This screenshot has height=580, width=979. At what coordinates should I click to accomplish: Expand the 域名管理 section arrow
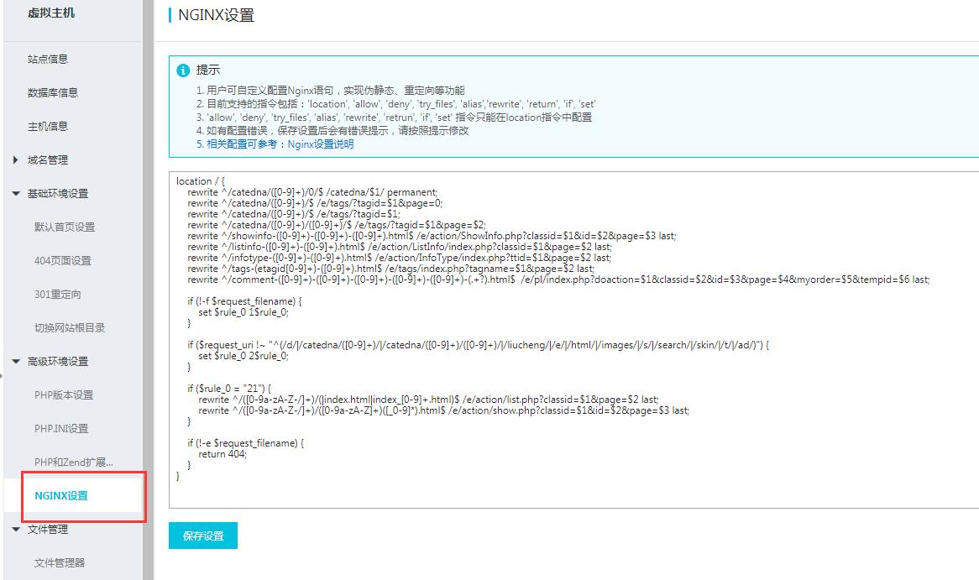[16, 159]
